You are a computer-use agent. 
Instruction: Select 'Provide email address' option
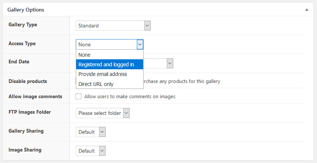(109, 74)
